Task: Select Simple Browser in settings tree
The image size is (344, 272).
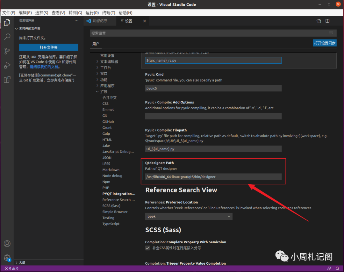Action: [x=115, y=212]
